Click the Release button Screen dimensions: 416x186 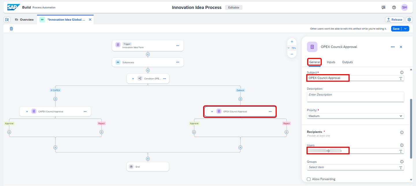[394, 20]
